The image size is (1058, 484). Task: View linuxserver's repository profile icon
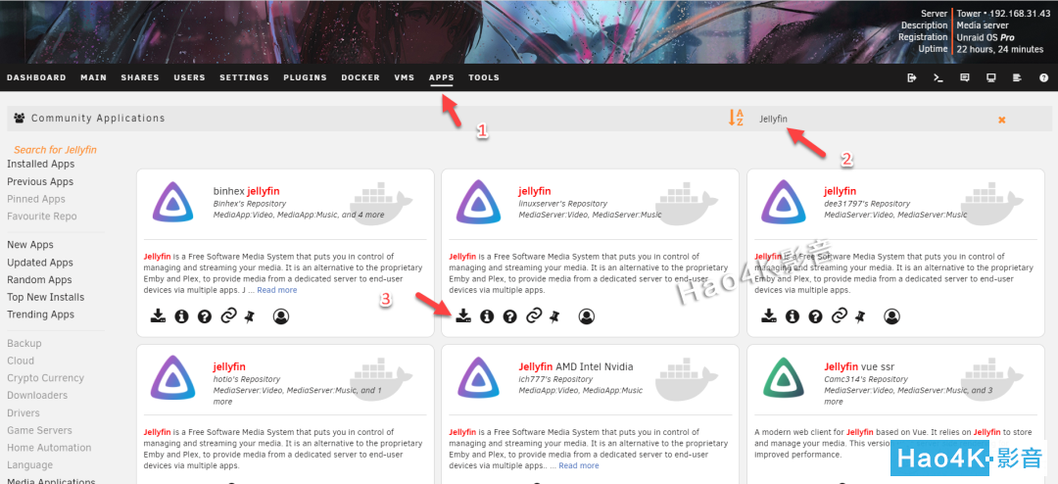587,315
